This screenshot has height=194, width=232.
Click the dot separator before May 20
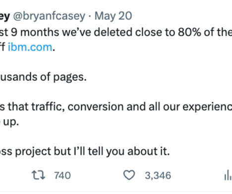[x=90, y=16]
